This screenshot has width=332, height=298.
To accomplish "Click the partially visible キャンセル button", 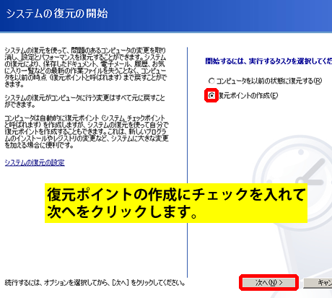I will coord(318,283).
